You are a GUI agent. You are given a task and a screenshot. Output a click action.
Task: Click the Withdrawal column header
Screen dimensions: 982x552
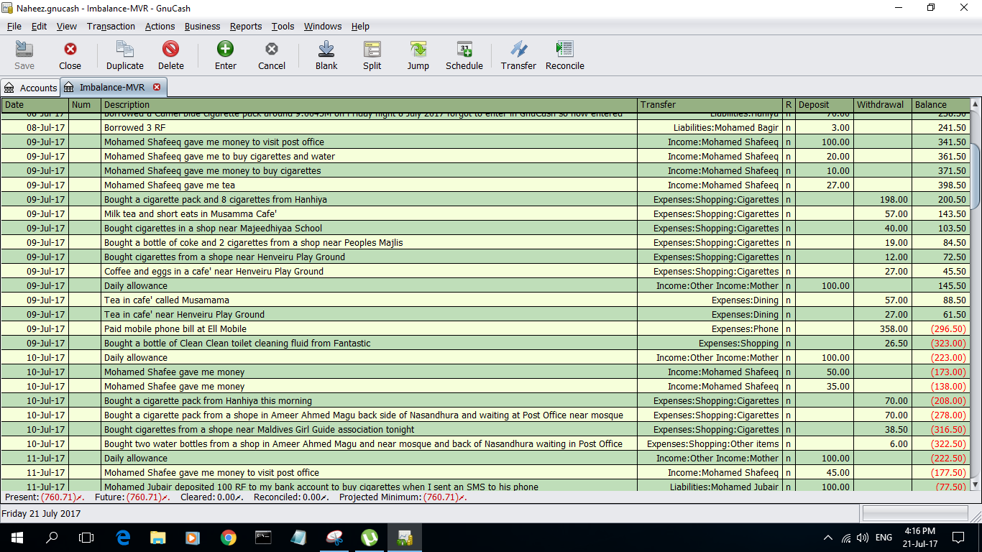click(x=883, y=105)
